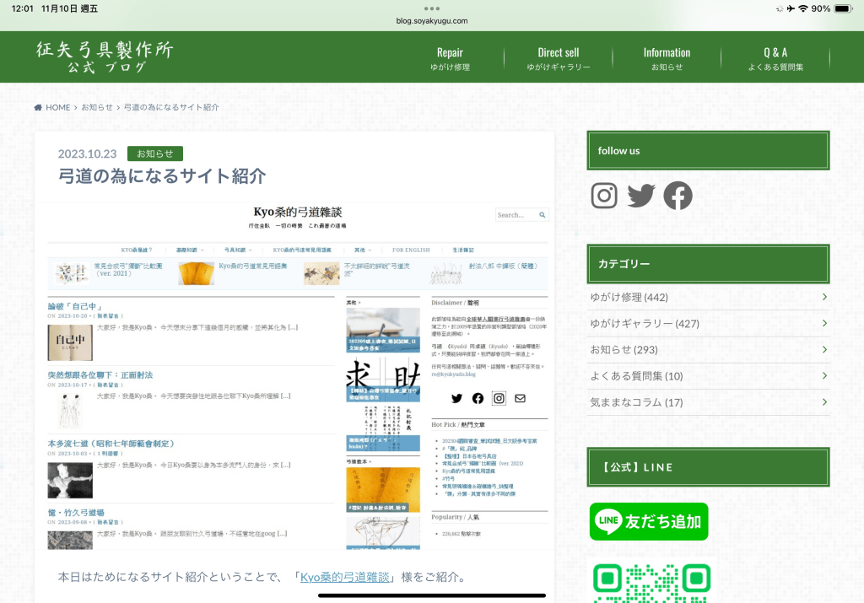Go to the Q & A menu item
Viewport: 864px width, 603px height.
pos(775,58)
